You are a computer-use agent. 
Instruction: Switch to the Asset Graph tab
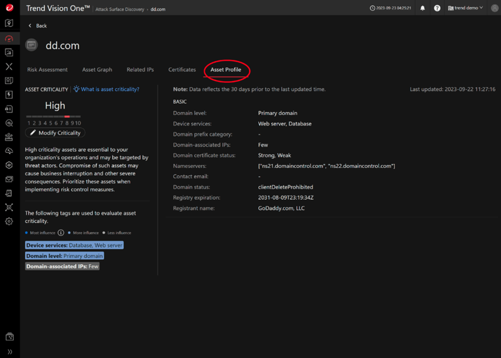click(x=97, y=70)
